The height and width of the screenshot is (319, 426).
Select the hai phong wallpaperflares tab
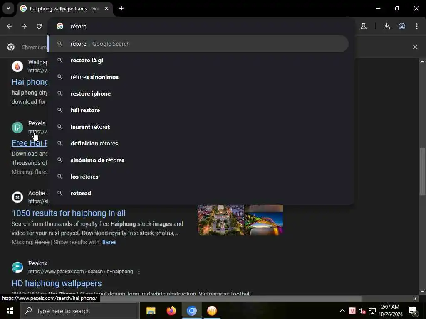(64, 9)
